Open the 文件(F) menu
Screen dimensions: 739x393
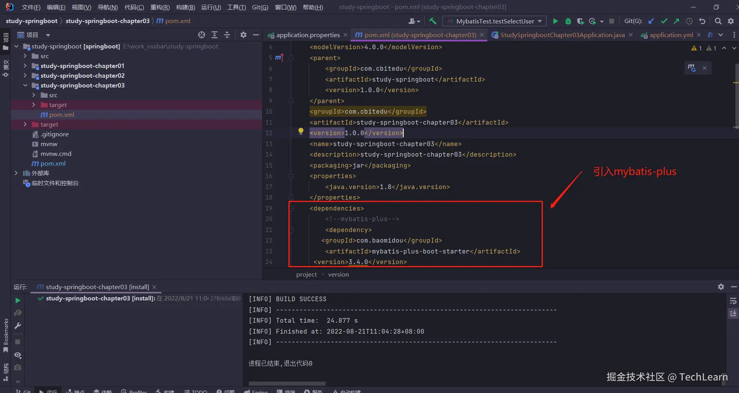[x=31, y=7]
